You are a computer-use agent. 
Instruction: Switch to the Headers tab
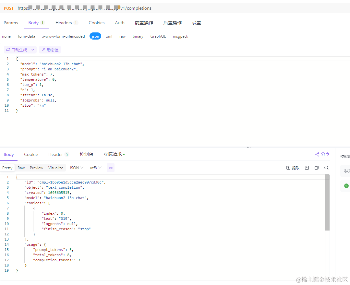64,23
